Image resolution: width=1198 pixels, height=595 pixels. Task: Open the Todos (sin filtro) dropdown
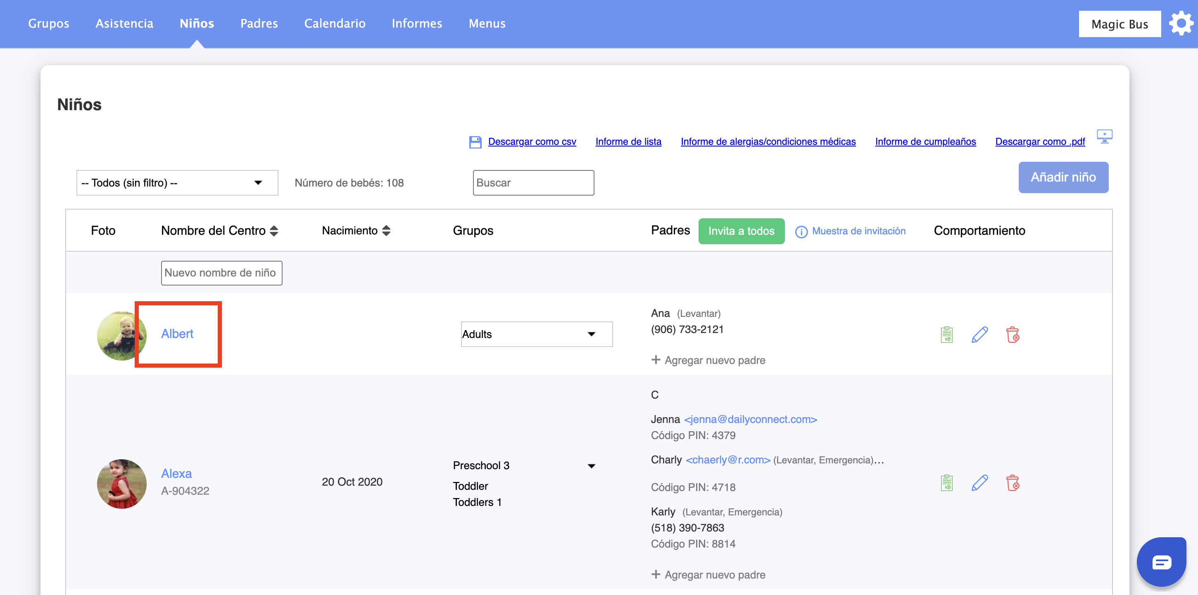pos(177,183)
